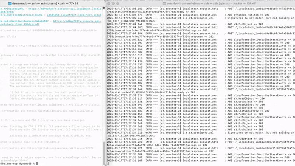Image resolution: width=295 pixels, height=166 pixels.
Task: Select the 17:27:08.583 POST _localstack_lambda line
Action: [201, 8]
